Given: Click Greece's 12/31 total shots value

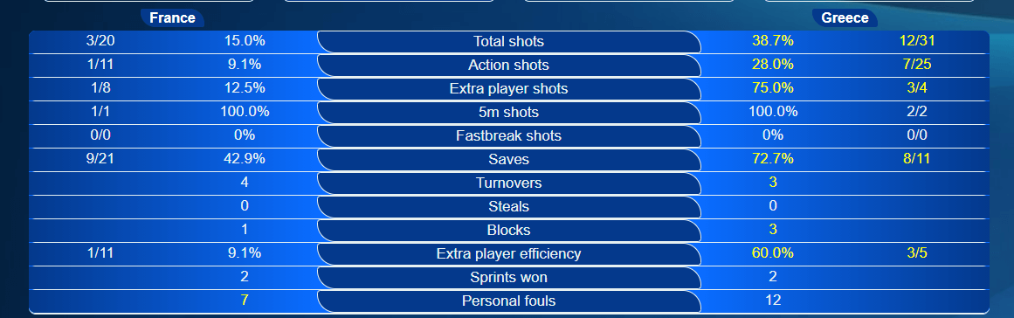Looking at the screenshot, I should (917, 41).
